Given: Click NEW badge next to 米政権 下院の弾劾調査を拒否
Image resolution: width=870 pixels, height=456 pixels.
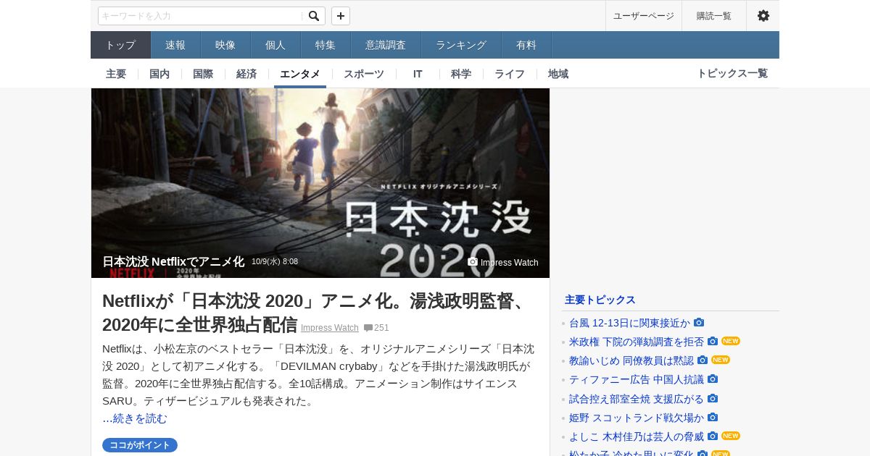Looking at the screenshot, I should (x=731, y=341).
